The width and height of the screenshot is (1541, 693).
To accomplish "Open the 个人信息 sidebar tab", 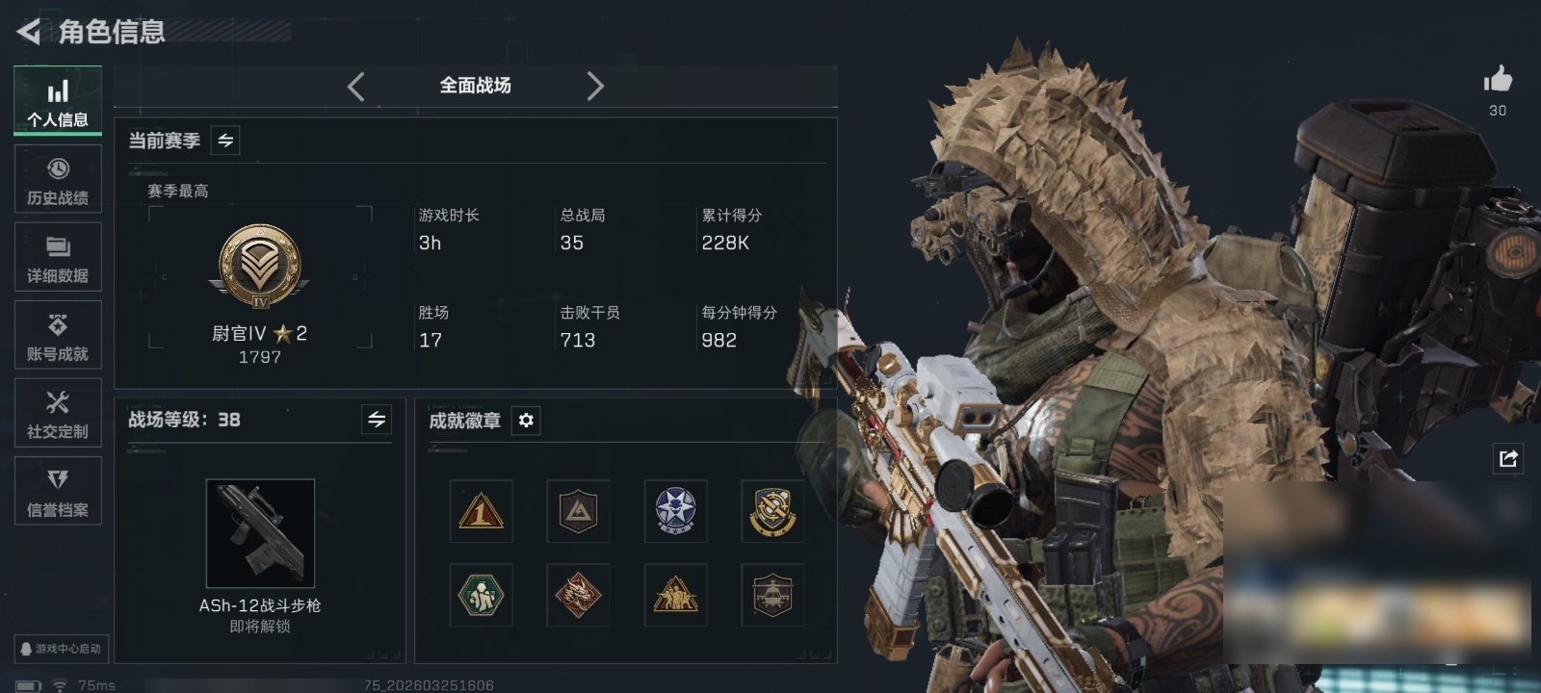I will pos(58,101).
